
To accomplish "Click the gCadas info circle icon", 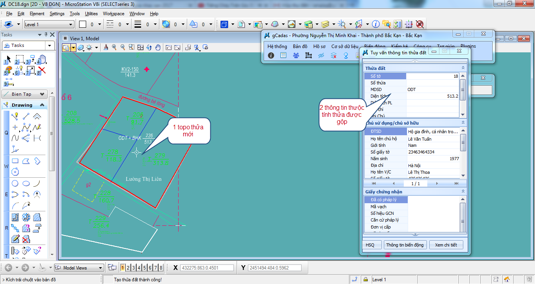I will tap(271, 55).
